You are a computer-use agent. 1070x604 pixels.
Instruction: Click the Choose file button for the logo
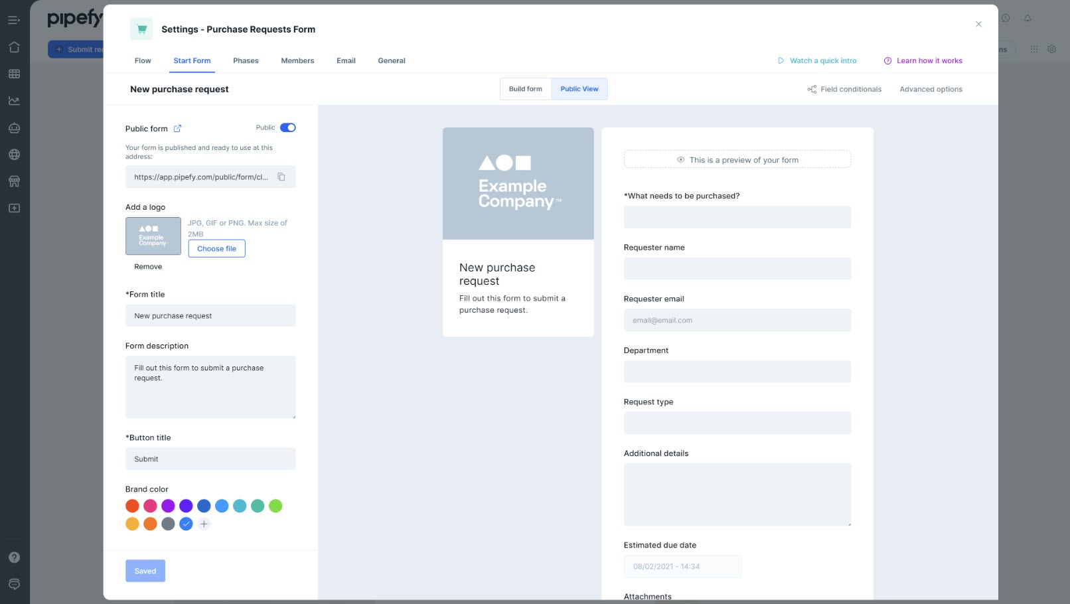click(216, 248)
